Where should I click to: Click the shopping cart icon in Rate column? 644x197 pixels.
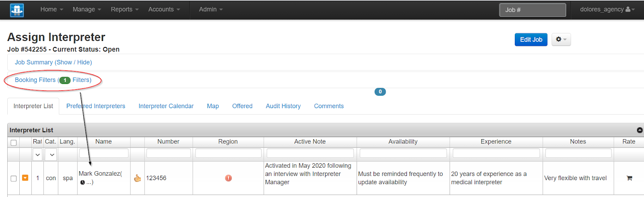(629, 178)
